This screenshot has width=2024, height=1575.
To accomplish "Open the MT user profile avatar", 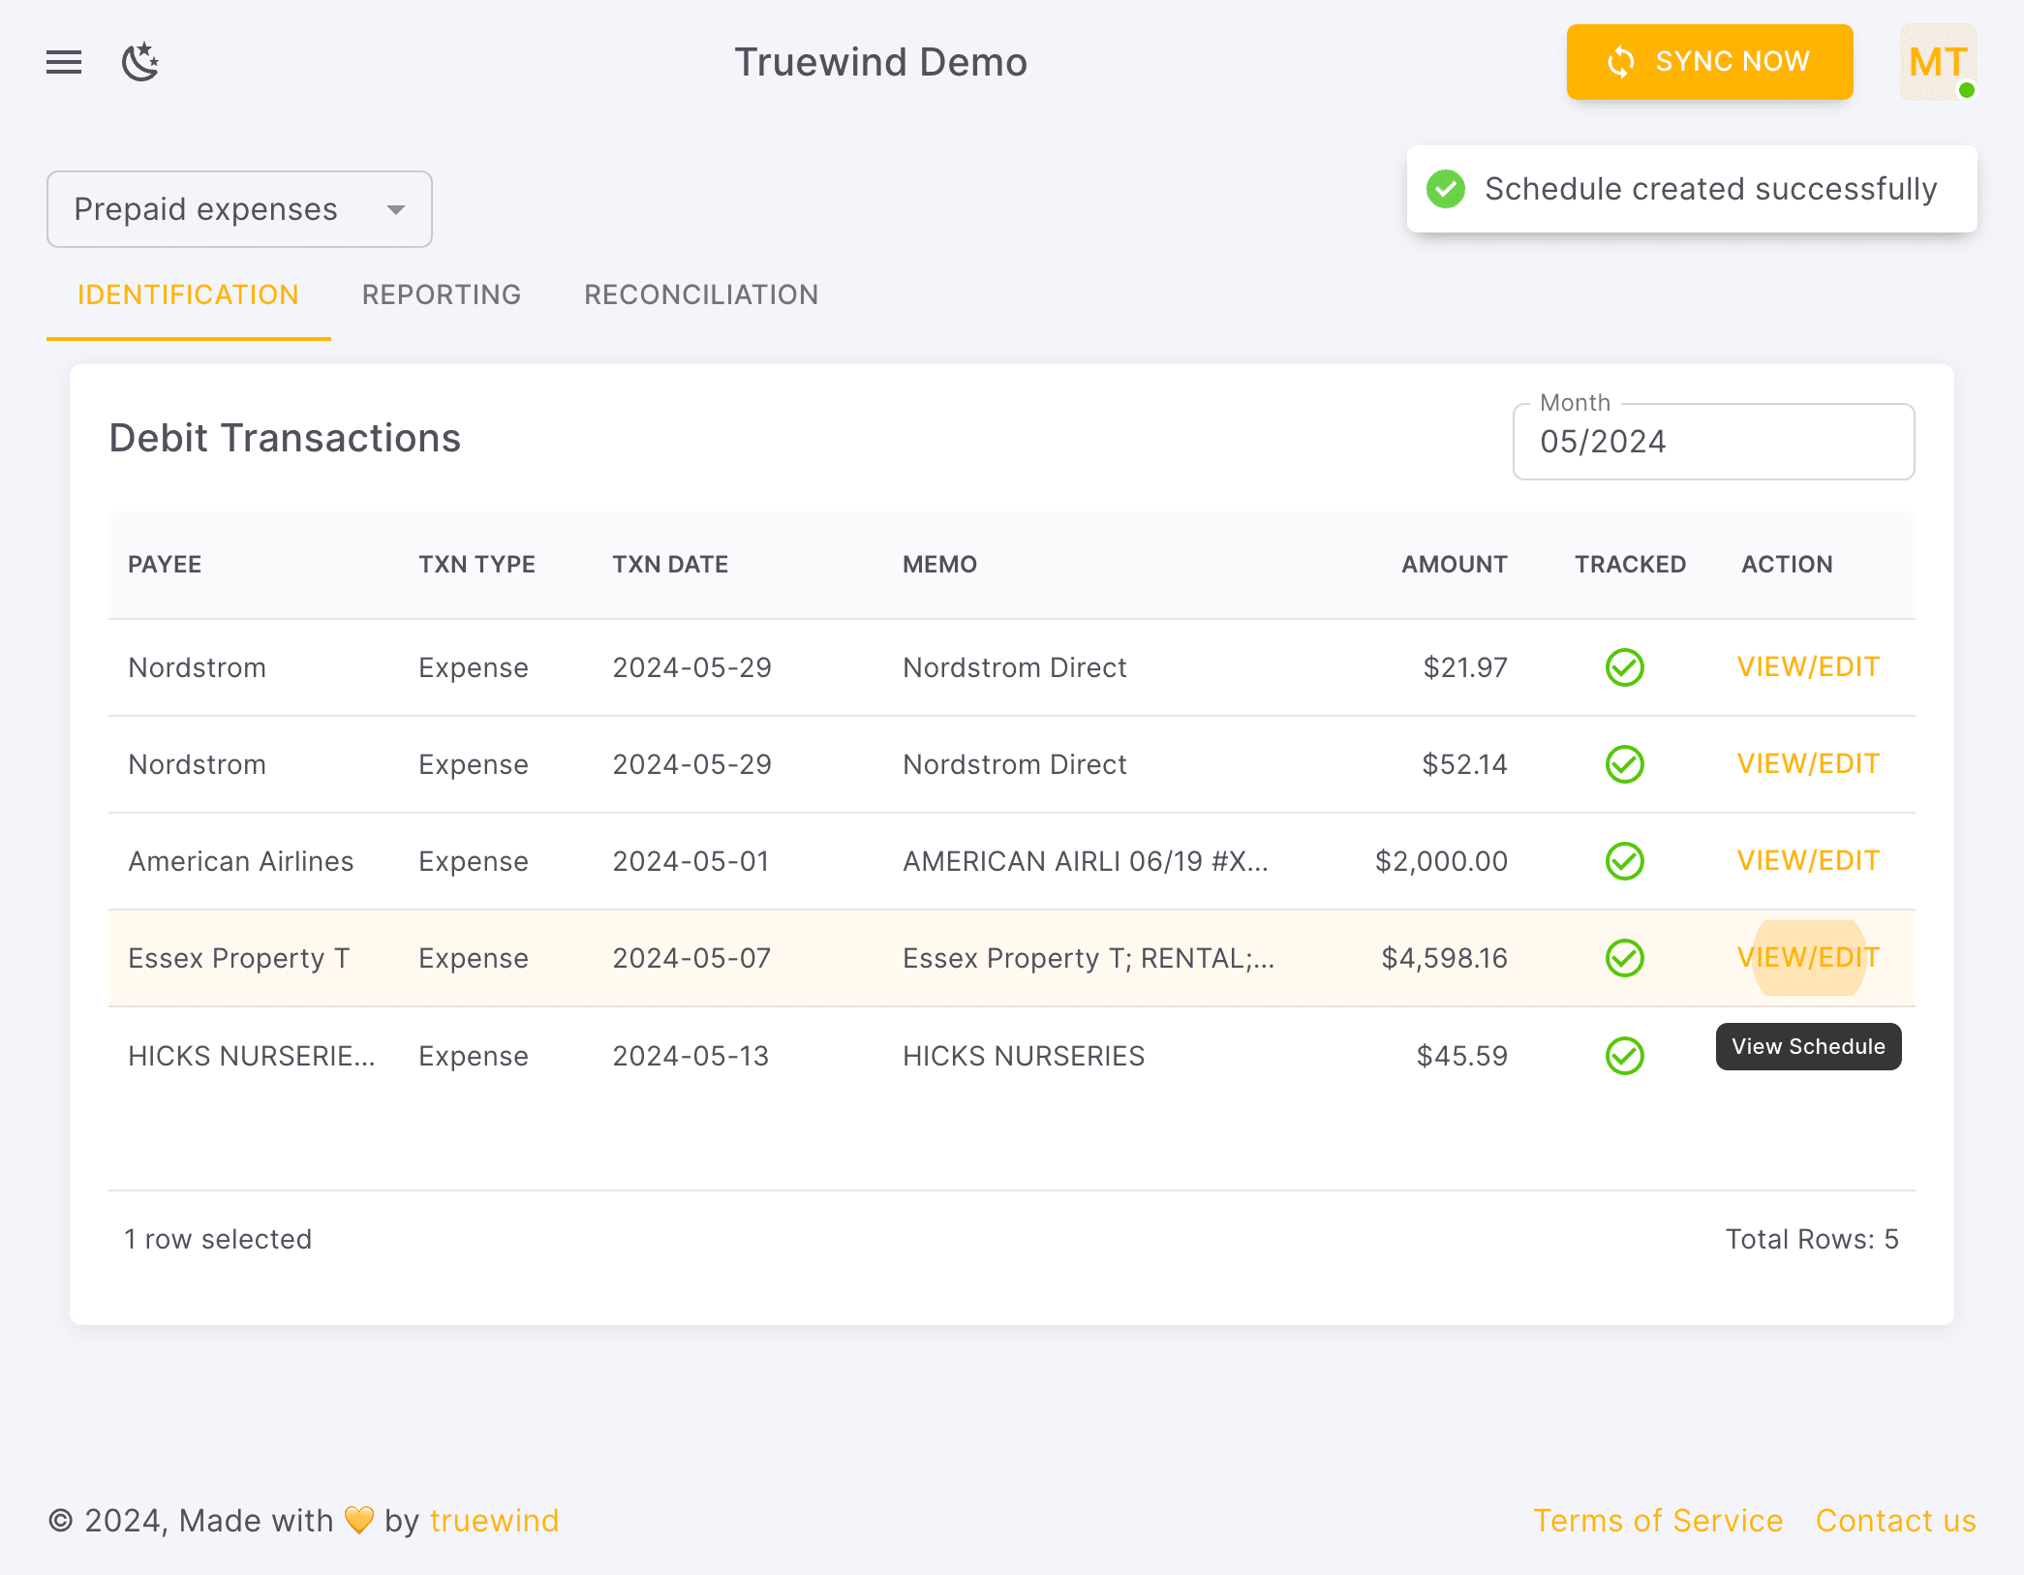I will 1937,61.
